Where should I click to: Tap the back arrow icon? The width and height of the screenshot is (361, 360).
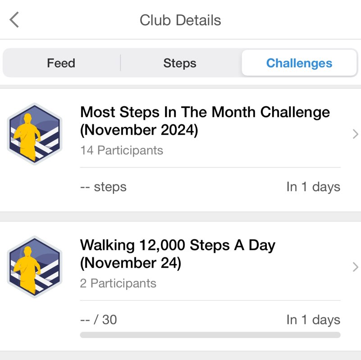(14, 20)
